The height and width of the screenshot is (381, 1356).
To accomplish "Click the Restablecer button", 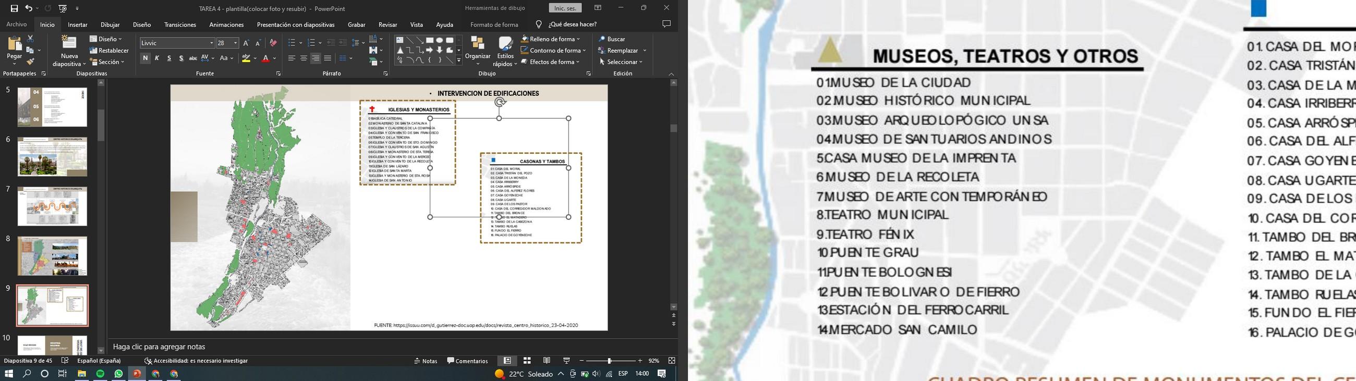I will click(x=109, y=51).
